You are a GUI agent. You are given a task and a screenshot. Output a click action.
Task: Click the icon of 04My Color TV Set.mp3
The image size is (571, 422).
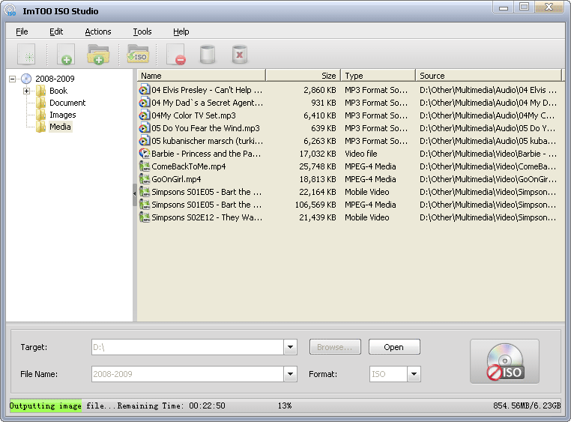(x=145, y=115)
